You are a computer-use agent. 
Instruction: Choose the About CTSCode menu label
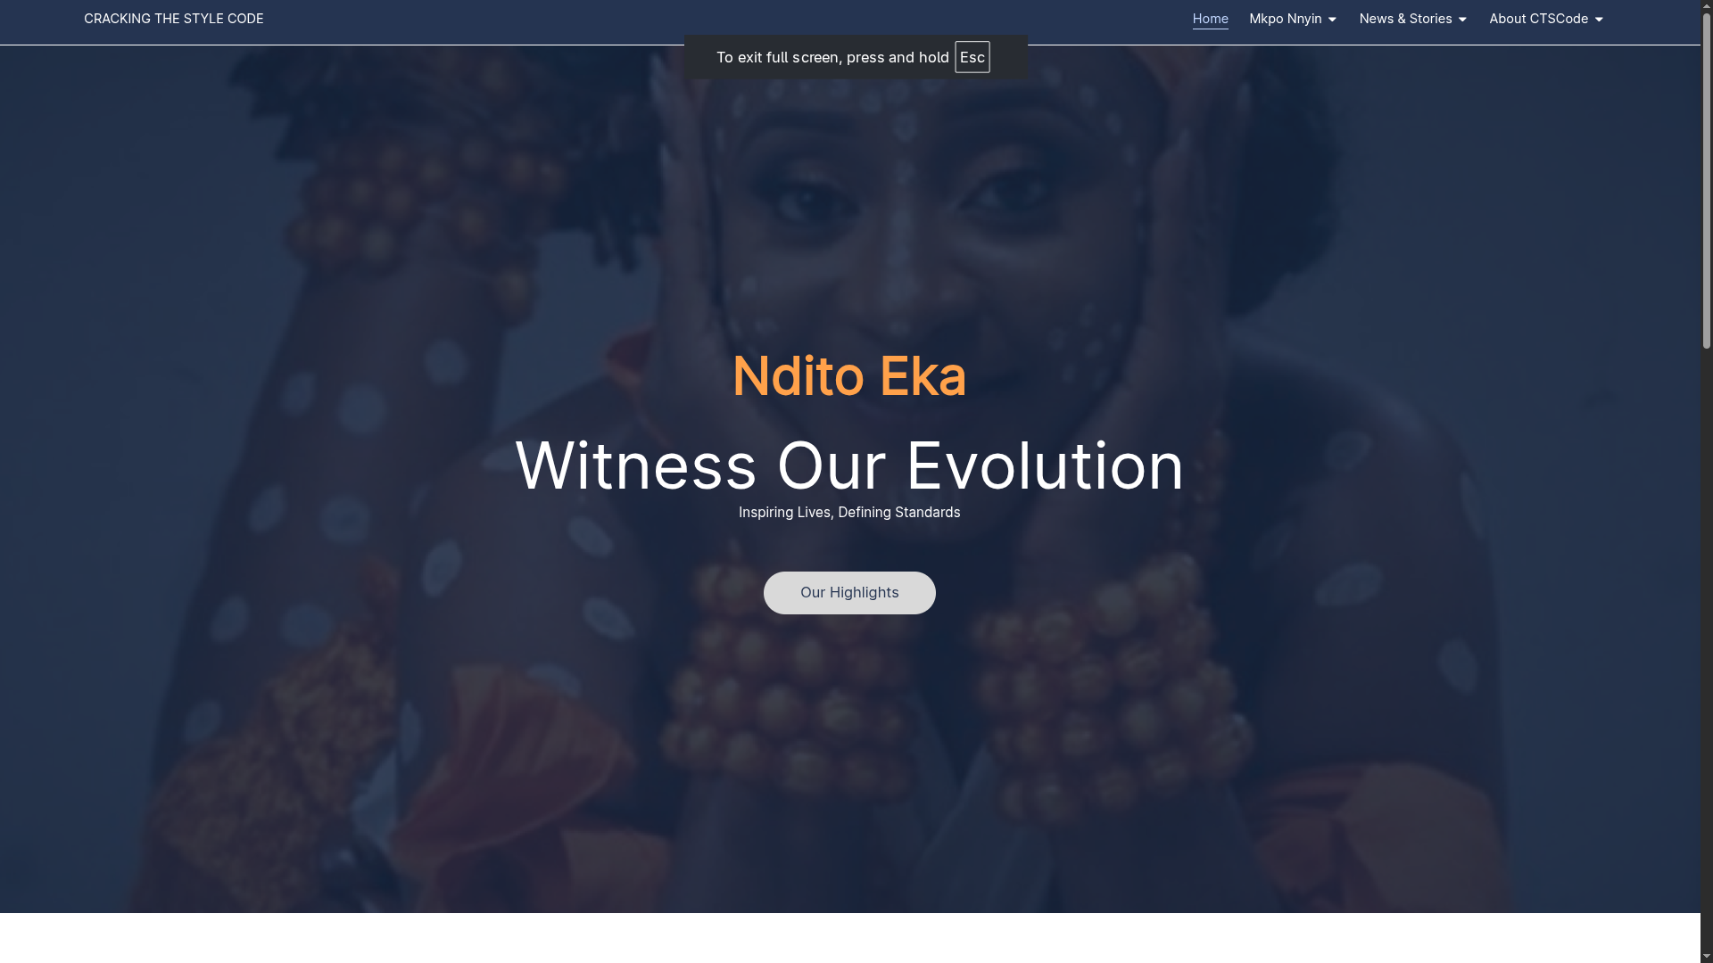(1538, 19)
